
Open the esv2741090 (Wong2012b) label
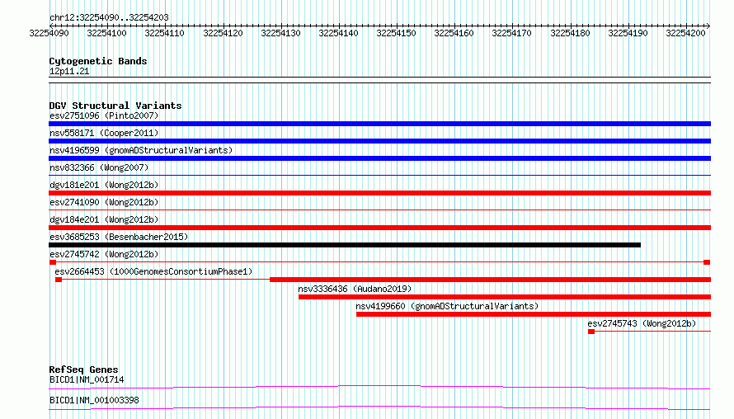click(x=104, y=202)
